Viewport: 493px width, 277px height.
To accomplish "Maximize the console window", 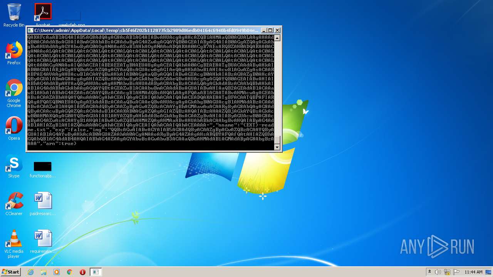I will (270, 30).
